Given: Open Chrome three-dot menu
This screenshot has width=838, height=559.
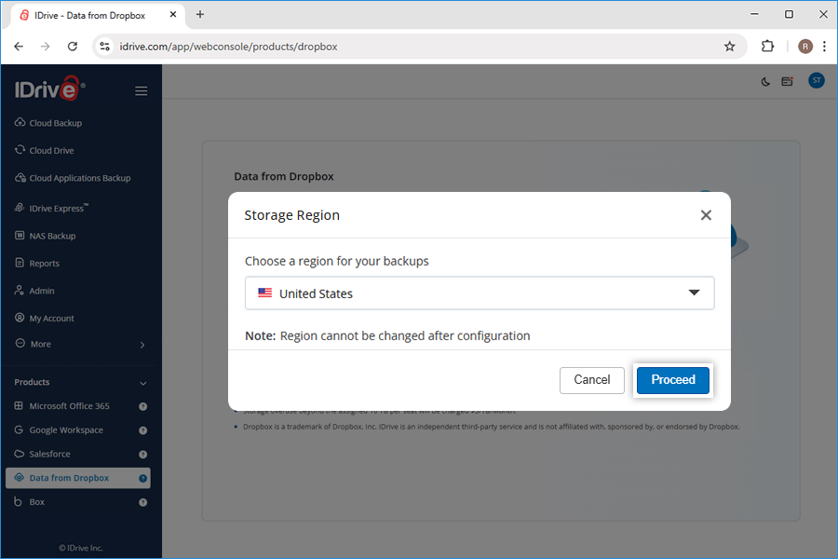Looking at the screenshot, I should (824, 47).
